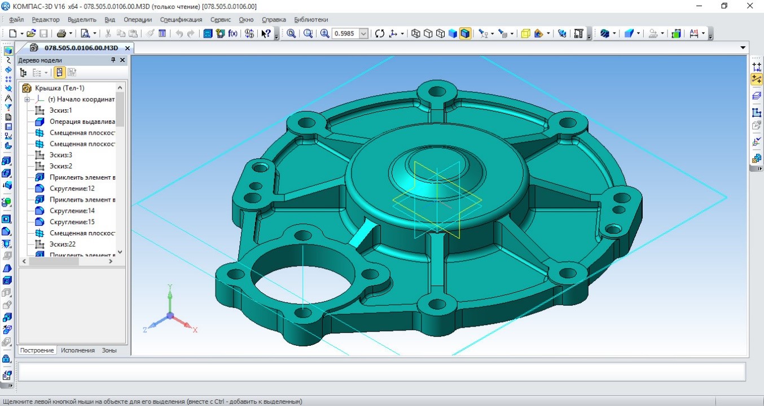Open the Variables f(x) icon
Screen dimensions: 764x406
(232, 34)
